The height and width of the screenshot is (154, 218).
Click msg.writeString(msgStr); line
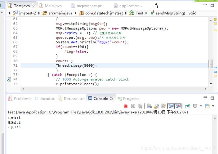pos(81,24)
